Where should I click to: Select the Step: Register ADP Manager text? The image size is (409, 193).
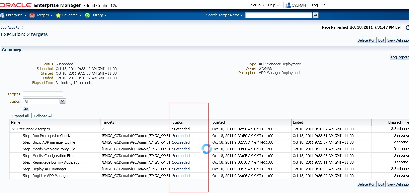click(x=46, y=176)
